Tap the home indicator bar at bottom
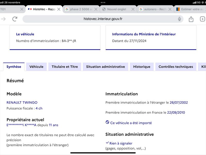Viewport: 206px width, 155px height. pyautogui.click(x=103, y=153)
